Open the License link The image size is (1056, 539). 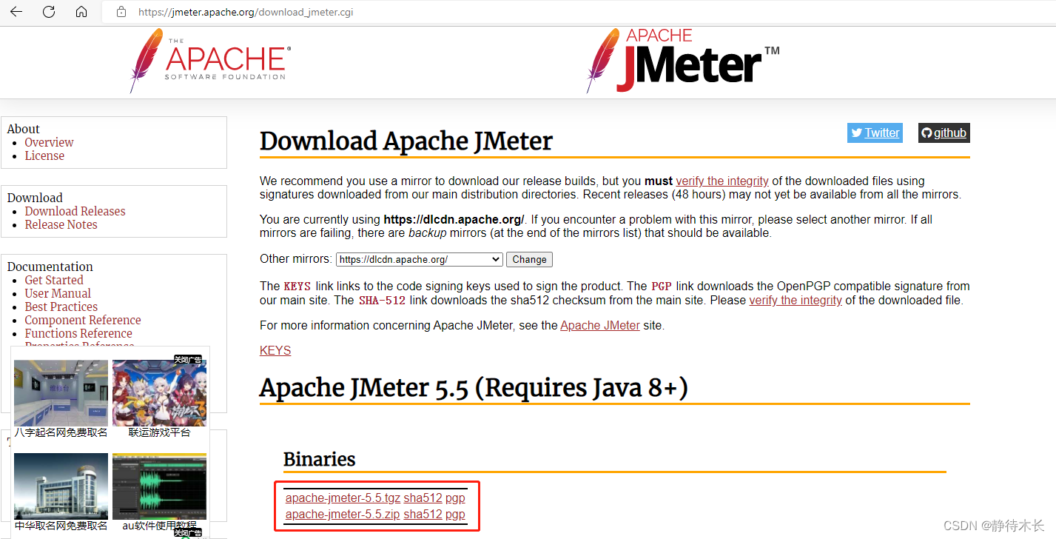44,155
